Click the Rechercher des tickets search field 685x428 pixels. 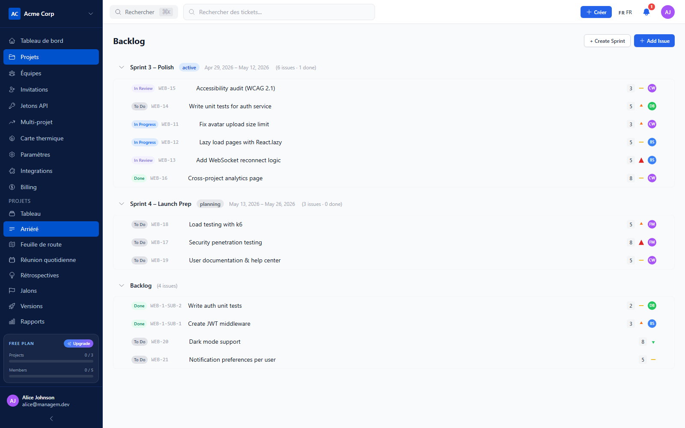279,12
